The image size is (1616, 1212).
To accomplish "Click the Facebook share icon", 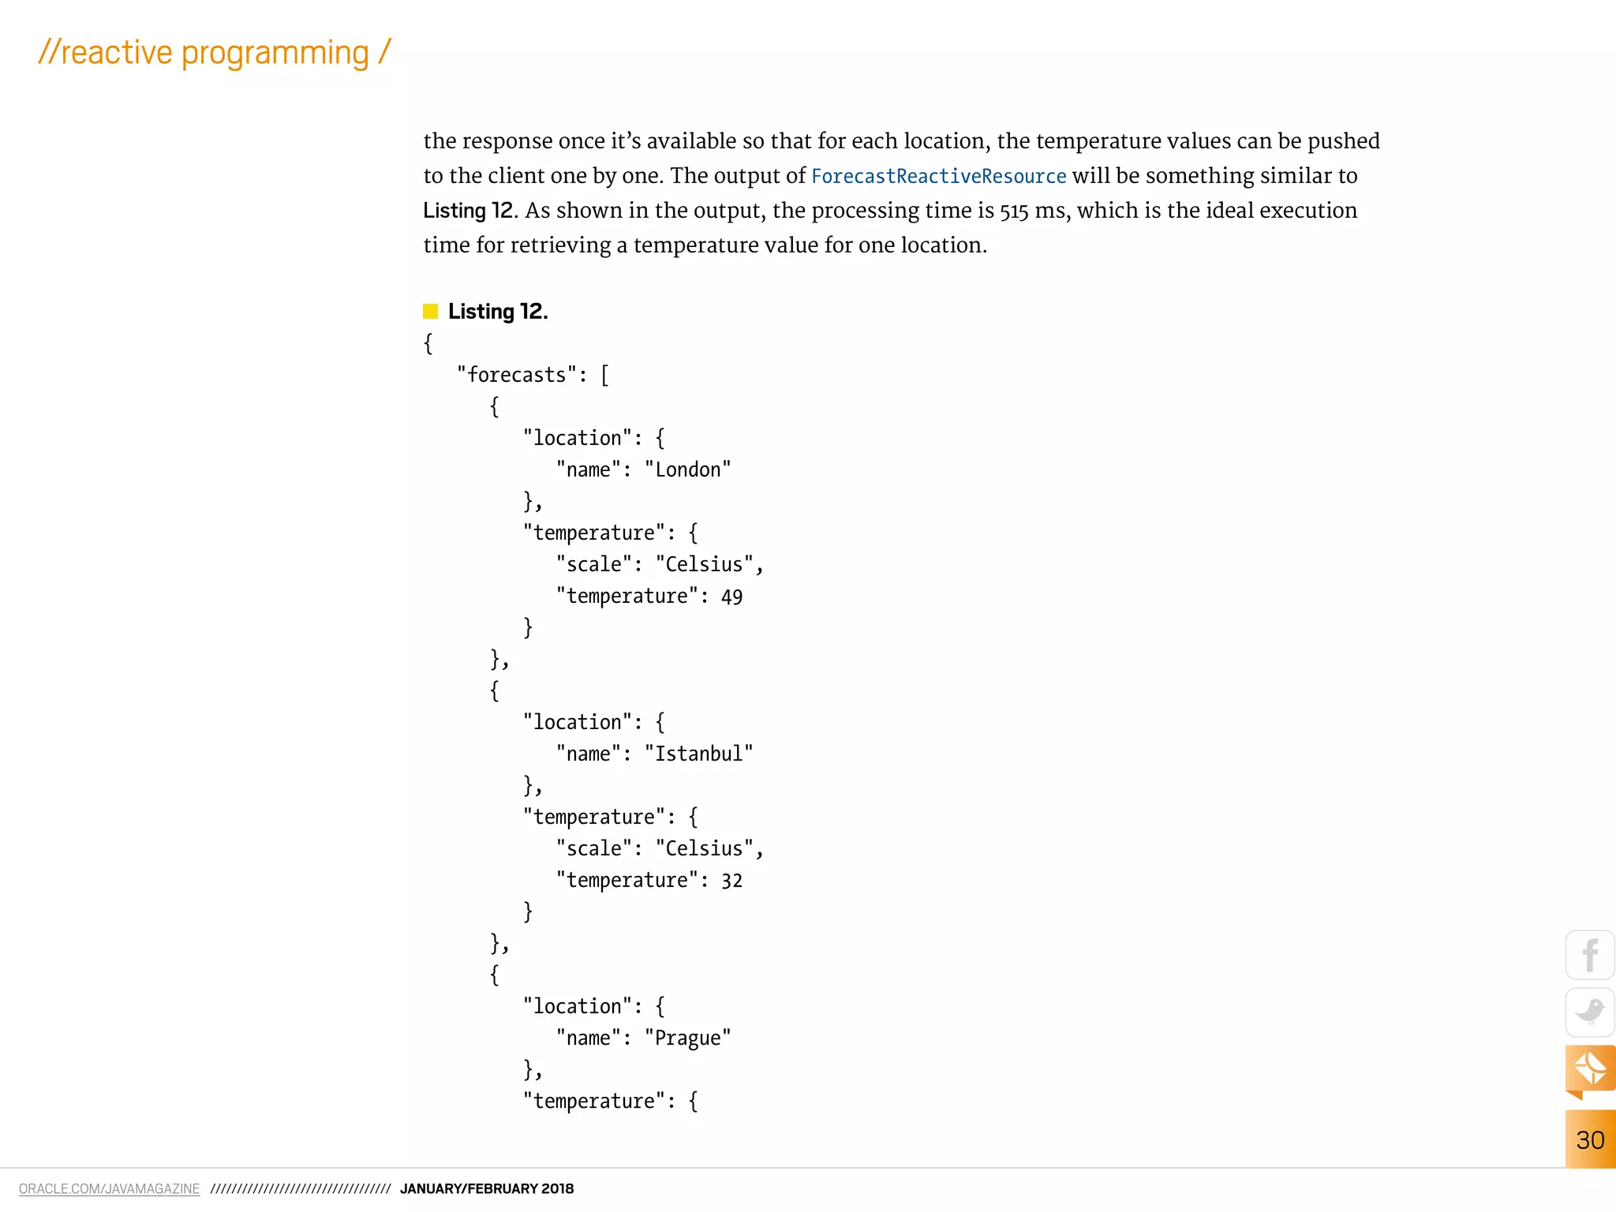I will (1590, 955).
